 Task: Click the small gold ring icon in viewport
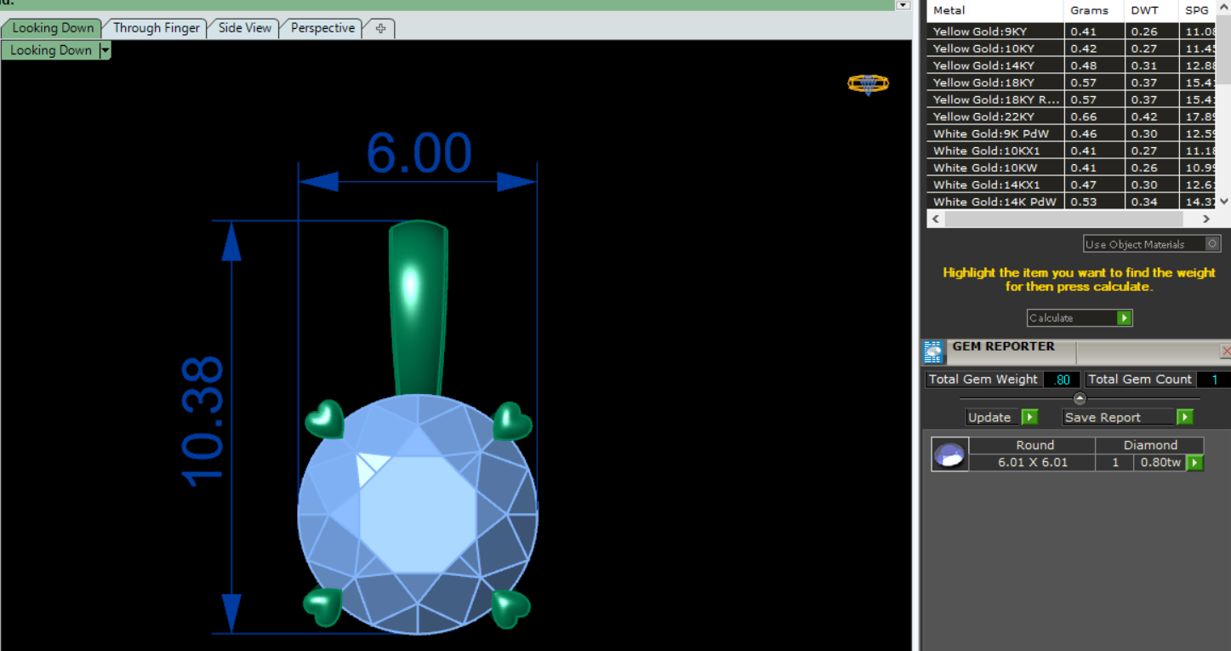click(868, 83)
